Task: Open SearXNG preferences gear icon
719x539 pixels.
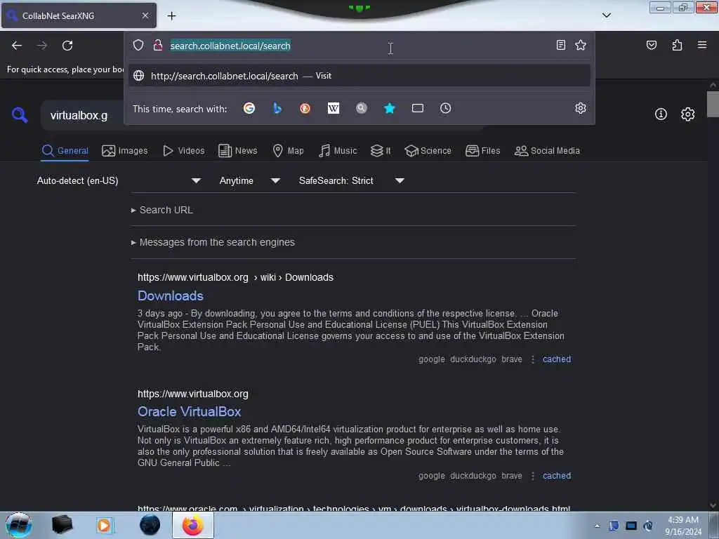Action: [688, 114]
